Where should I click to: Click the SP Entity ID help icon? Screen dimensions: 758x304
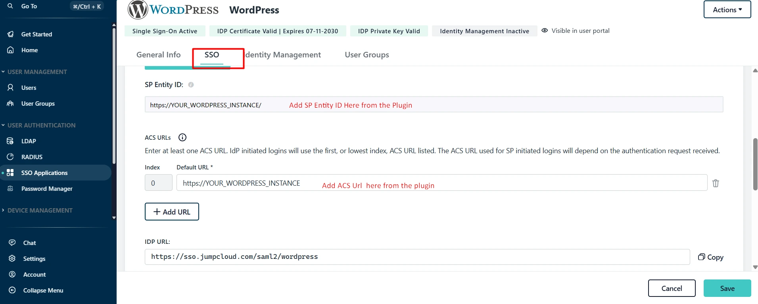tap(191, 85)
